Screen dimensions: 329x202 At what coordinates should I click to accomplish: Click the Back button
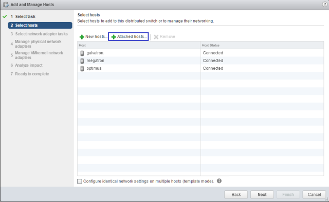236,194
